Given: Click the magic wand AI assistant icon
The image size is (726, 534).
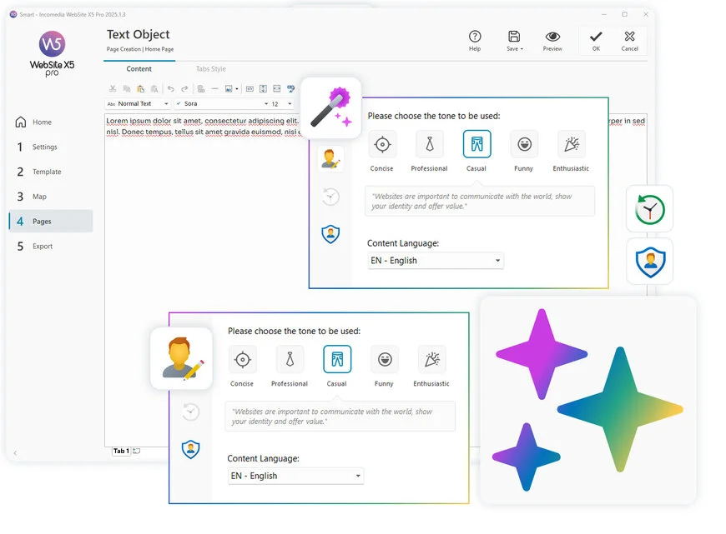Looking at the screenshot, I should (x=330, y=107).
